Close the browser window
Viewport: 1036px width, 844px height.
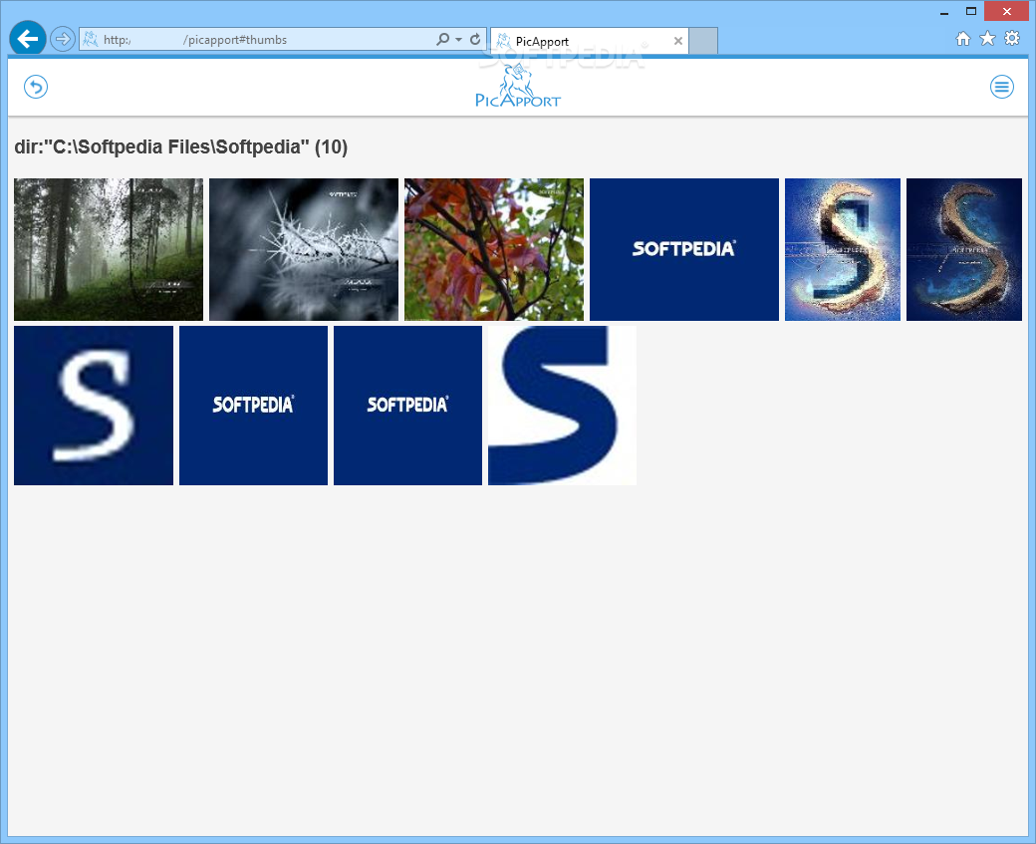(x=1006, y=11)
